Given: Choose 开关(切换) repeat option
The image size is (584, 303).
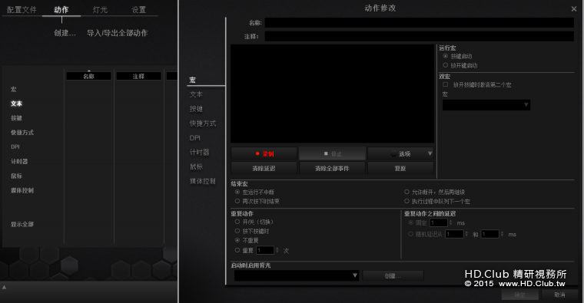Looking at the screenshot, I should coord(237,222).
